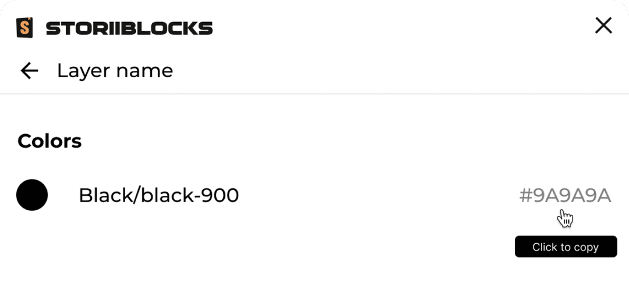Click the X beside the Storiiblocks header
The height and width of the screenshot is (305, 629).
(603, 26)
